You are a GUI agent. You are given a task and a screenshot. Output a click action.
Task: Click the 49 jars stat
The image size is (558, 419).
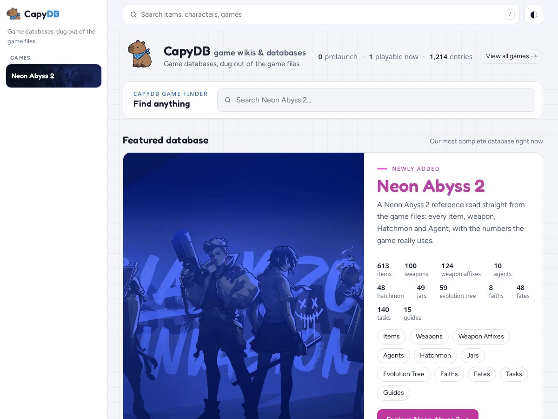point(422,292)
